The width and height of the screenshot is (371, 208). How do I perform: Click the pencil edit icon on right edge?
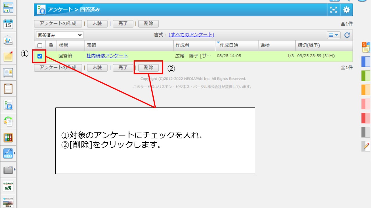click(x=366, y=146)
